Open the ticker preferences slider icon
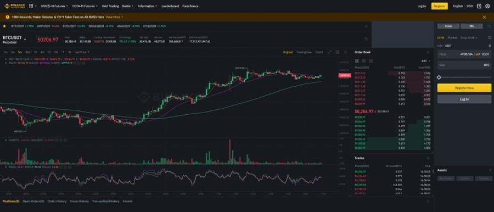 (x=366, y=39)
